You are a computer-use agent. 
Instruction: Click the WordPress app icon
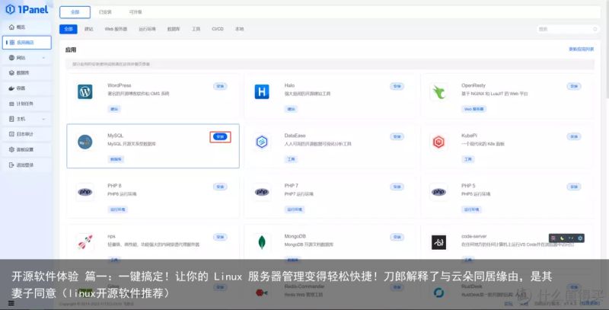(x=85, y=91)
